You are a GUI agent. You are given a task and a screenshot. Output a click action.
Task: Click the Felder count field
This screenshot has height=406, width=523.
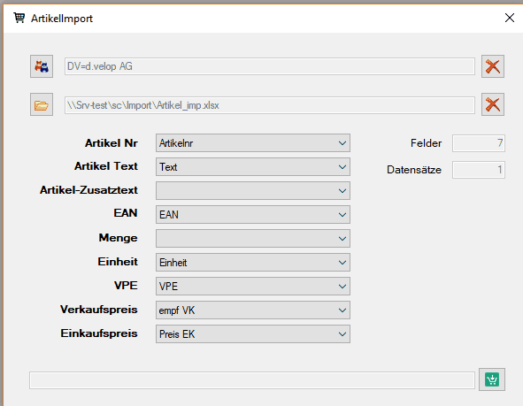point(479,143)
